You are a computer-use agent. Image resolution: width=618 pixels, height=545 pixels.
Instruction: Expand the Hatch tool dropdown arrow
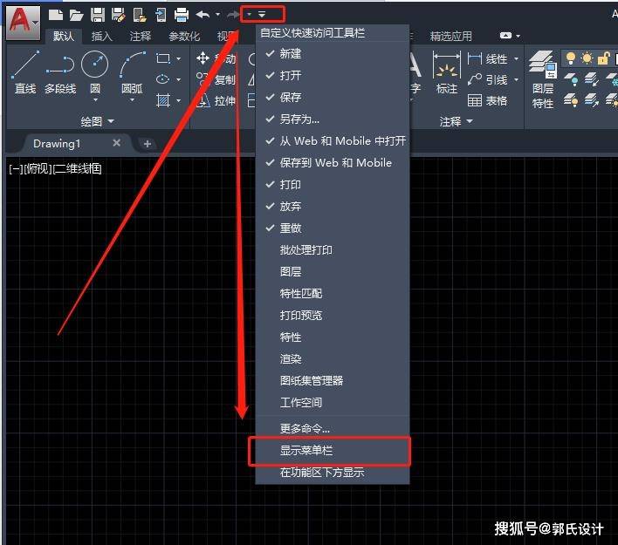point(179,101)
